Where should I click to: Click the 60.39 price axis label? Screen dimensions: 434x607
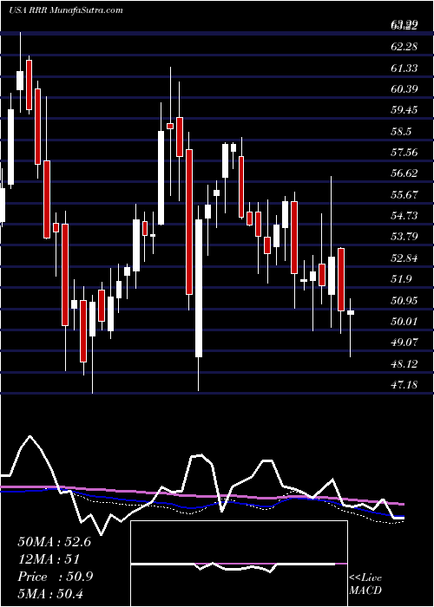[x=404, y=89]
